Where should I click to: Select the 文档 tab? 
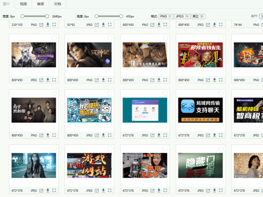pyautogui.click(x=57, y=4)
